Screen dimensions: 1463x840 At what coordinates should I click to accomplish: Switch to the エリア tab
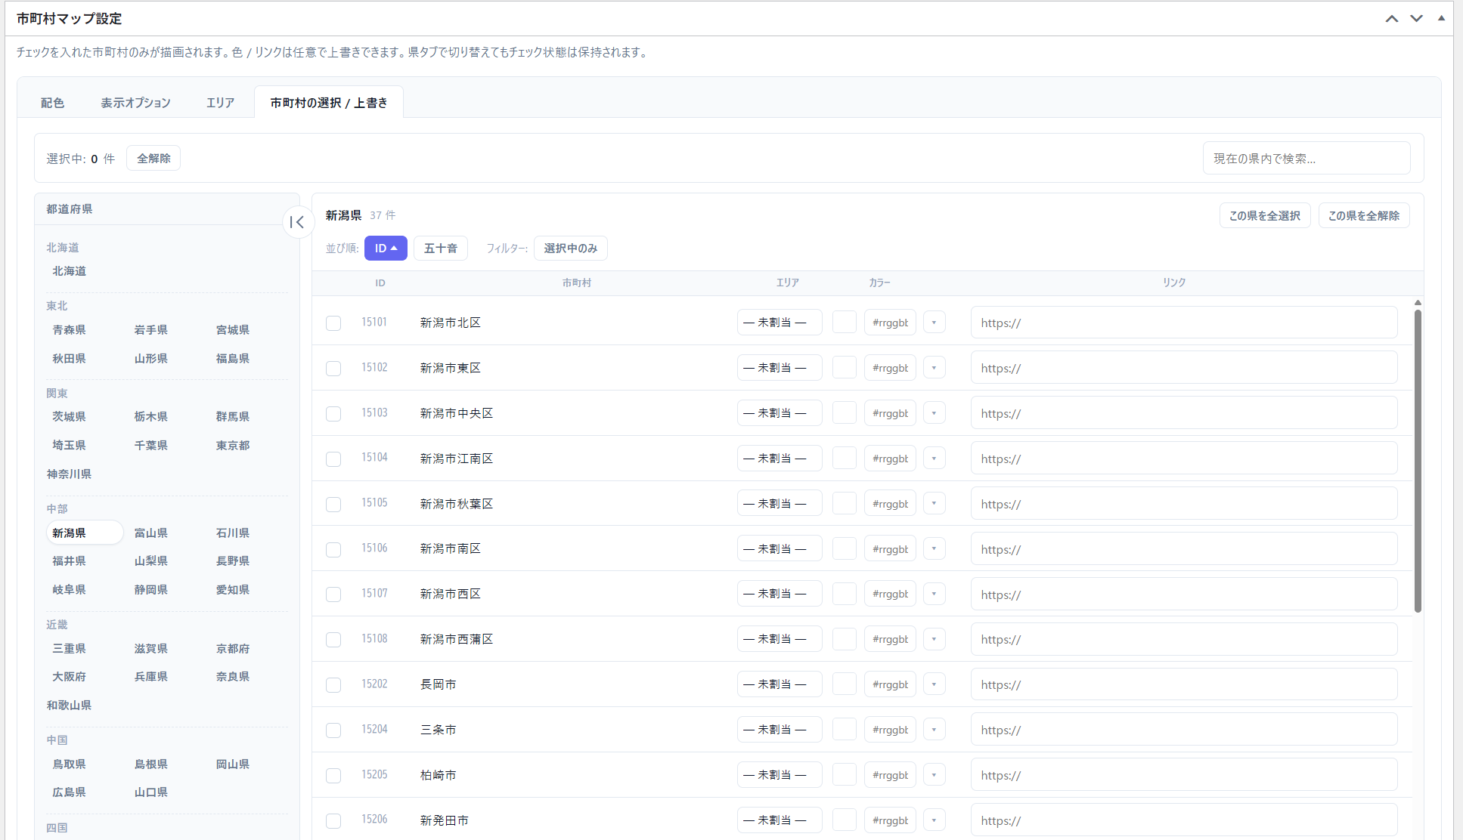pos(220,103)
